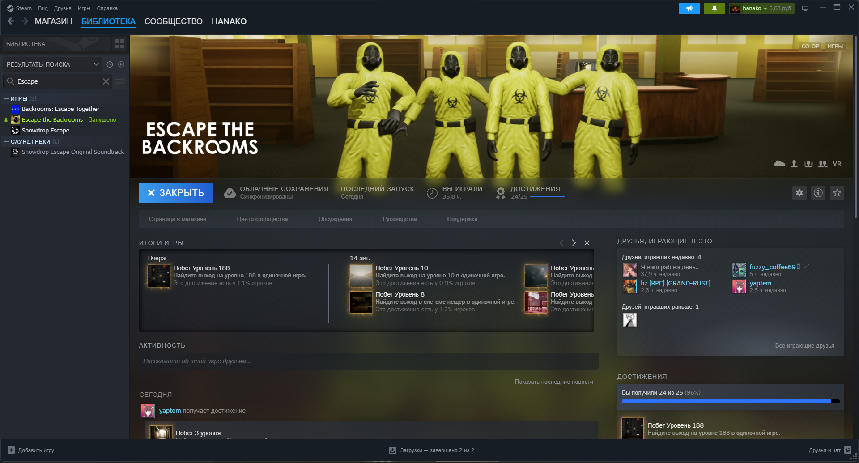
Task: Open the CO-OP category tag
Action: coord(810,47)
